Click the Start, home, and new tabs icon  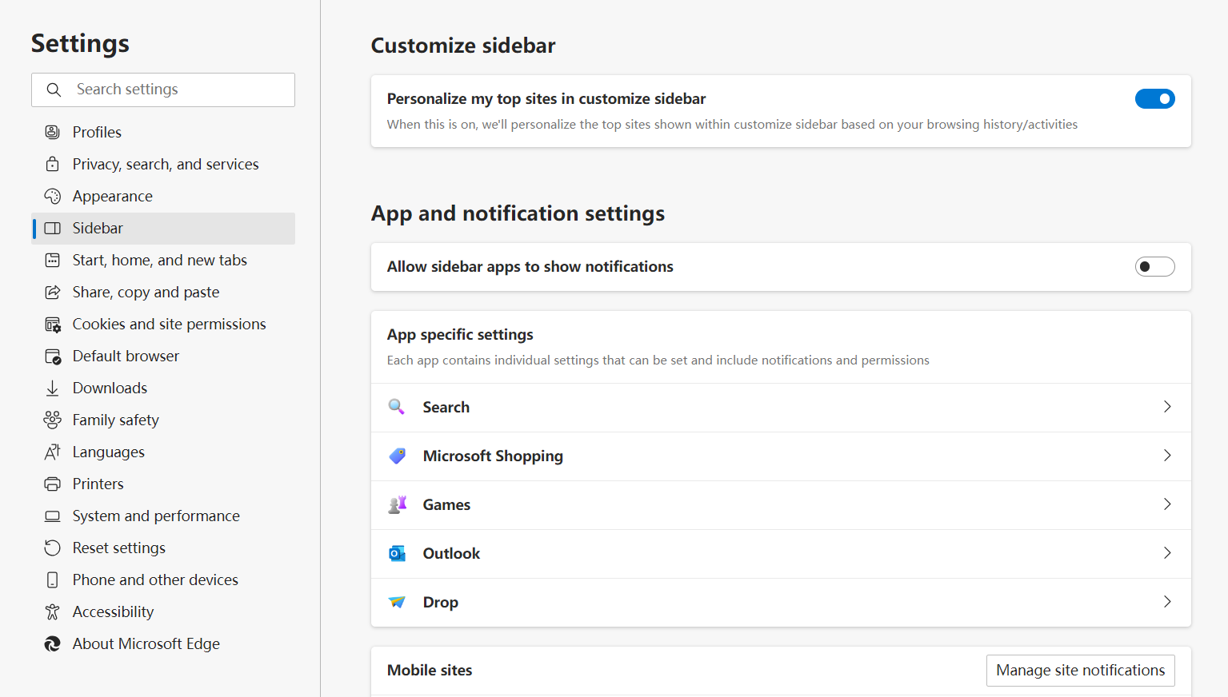point(53,260)
